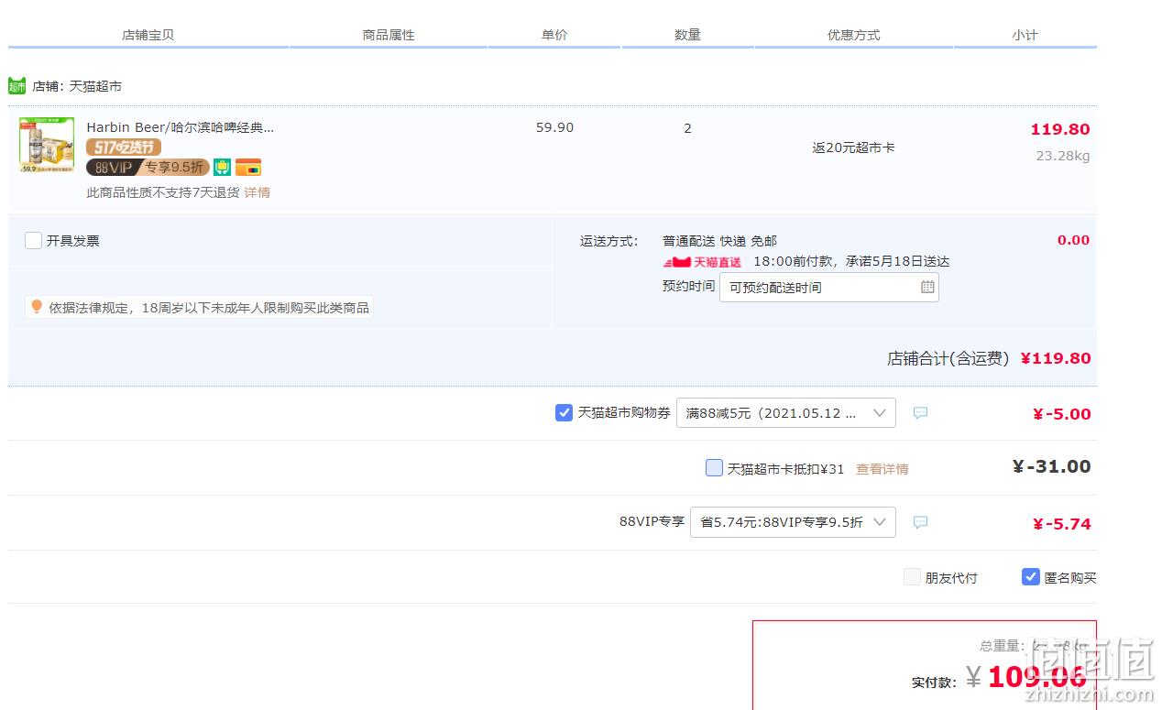Click the 可预约配送时间 delivery time field
Image resolution: width=1162 pixels, height=710 pixels.
click(829, 288)
